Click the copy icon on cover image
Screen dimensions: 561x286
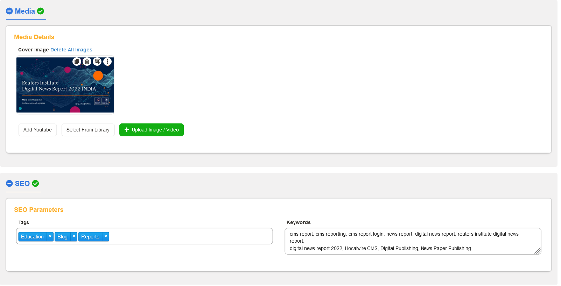click(x=77, y=62)
